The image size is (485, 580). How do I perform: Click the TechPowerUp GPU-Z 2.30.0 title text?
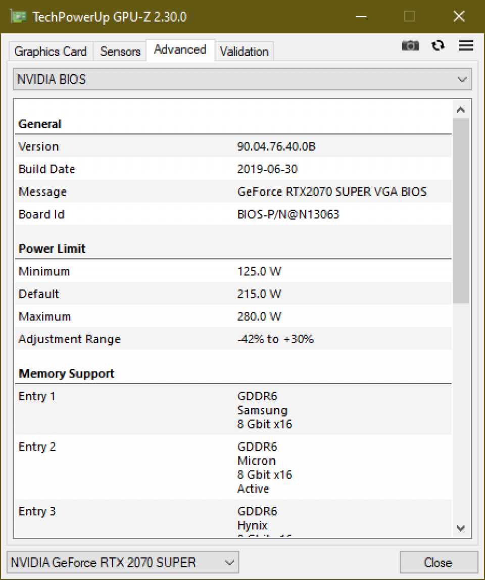(110, 17)
